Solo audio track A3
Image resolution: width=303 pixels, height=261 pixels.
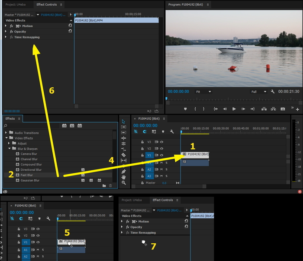click(167, 176)
